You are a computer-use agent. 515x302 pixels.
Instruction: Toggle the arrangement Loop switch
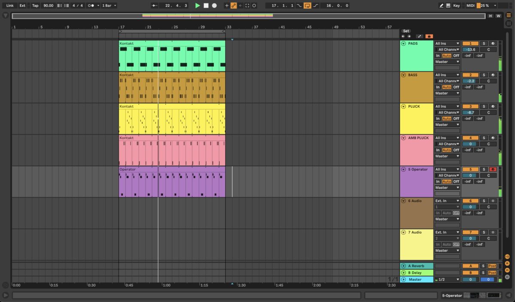(307, 6)
